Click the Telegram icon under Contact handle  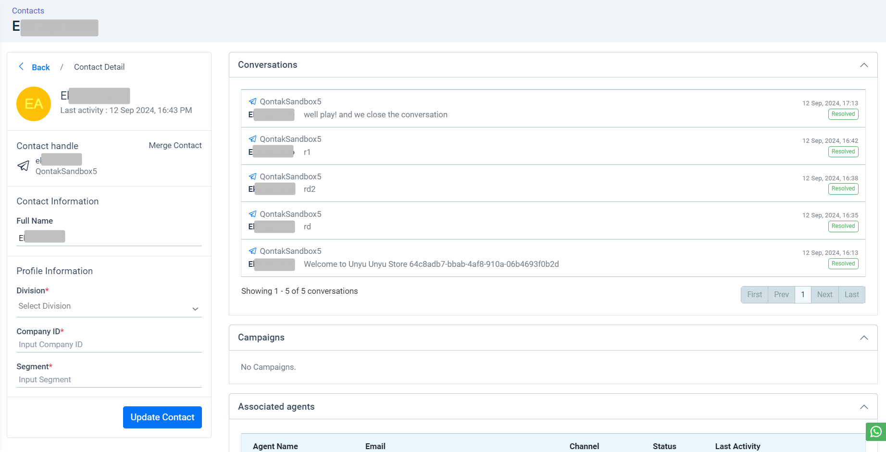click(x=23, y=166)
